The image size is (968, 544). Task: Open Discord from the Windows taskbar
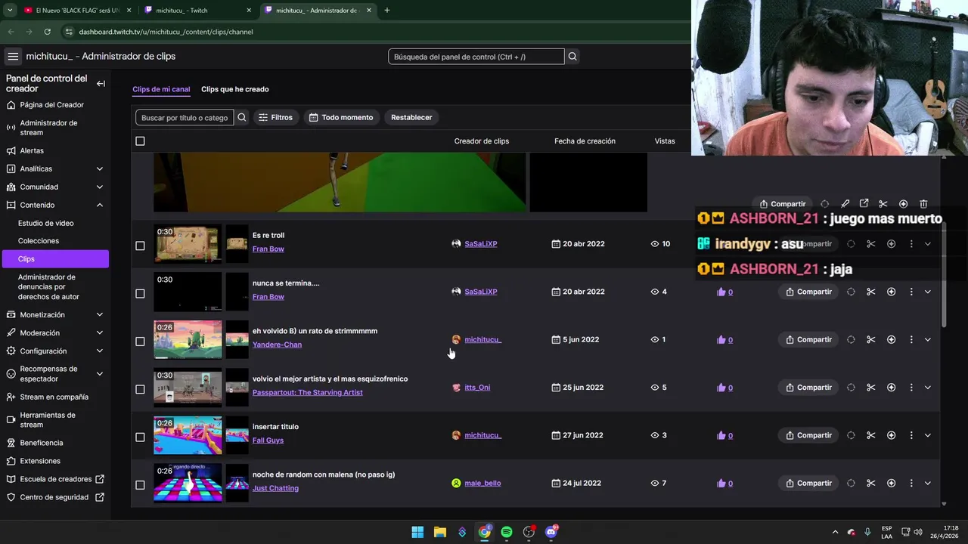(x=551, y=532)
